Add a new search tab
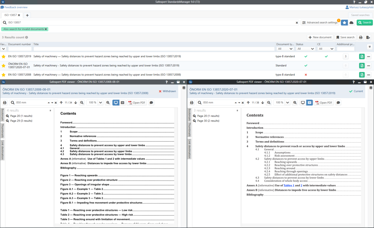The height and width of the screenshot is (228, 374). [x=27, y=15]
